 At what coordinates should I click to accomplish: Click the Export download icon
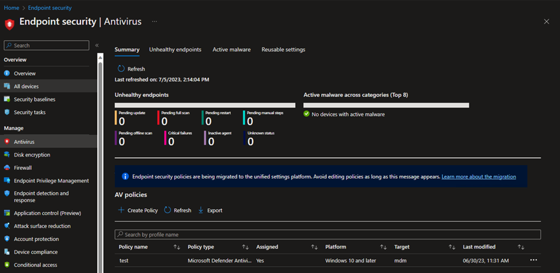pos(201,210)
